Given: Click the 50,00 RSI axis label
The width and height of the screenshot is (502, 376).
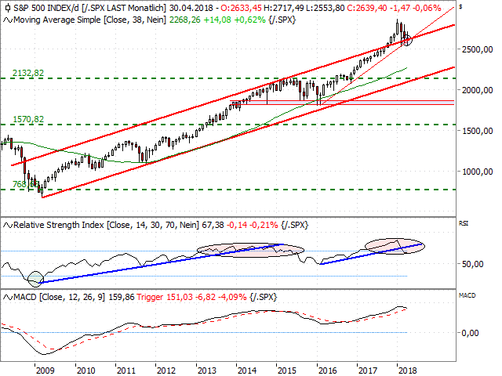Looking at the screenshot, I should click(472, 264).
